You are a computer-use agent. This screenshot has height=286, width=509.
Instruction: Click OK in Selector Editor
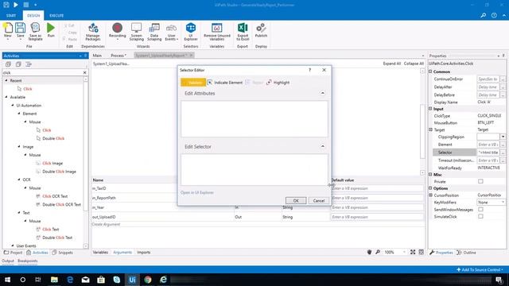point(296,200)
